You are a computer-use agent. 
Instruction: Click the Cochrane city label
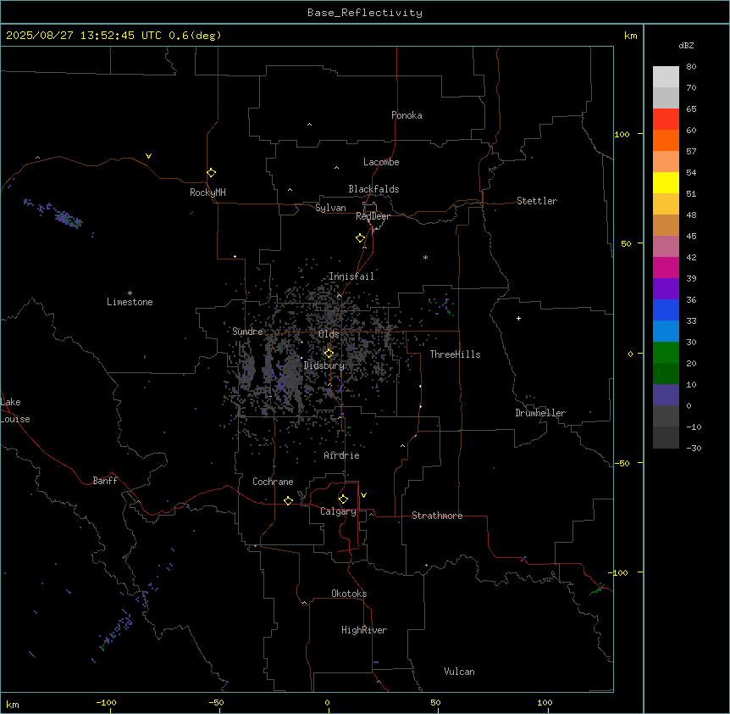tap(273, 482)
